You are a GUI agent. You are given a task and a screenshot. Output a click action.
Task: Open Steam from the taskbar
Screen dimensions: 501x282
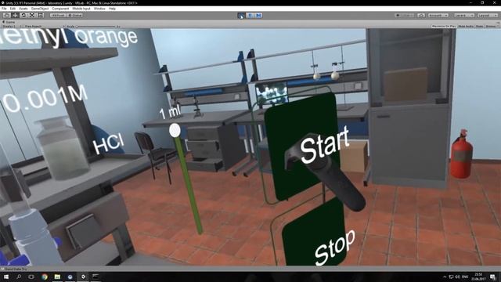click(x=70, y=277)
